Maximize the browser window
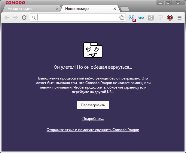Image resolution: width=186 pixels, height=153 pixels. tap(168, 3)
